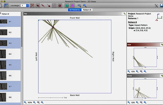
Task: Click the Line Weight stepper arrows
Action: tap(27, 5)
